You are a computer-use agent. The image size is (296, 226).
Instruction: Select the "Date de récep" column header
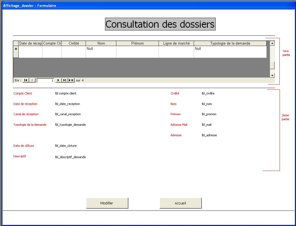(x=30, y=43)
